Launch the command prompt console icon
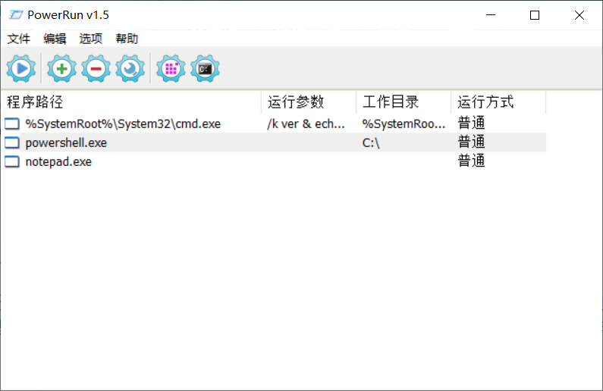The image size is (603, 391). [205, 69]
